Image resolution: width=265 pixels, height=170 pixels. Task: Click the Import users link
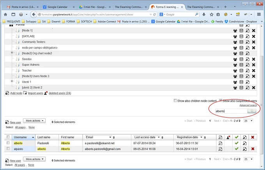coord(35,93)
